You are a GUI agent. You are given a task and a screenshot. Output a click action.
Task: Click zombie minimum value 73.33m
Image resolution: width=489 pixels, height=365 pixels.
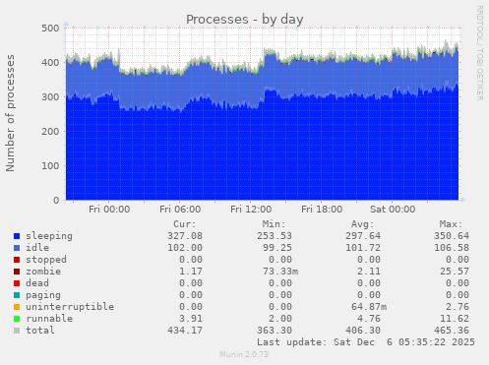280,272
